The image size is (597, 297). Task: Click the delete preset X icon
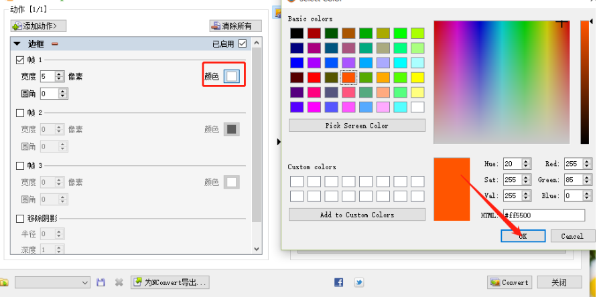tap(119, 282)
